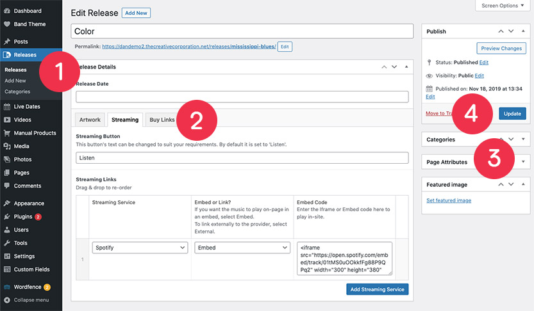Switch to the Buy Links tab
534x311 pixels.
tap(162, 120)
